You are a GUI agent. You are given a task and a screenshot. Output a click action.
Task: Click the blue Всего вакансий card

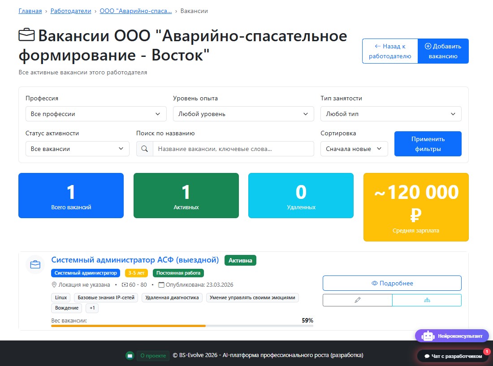(x=71, y=195)
